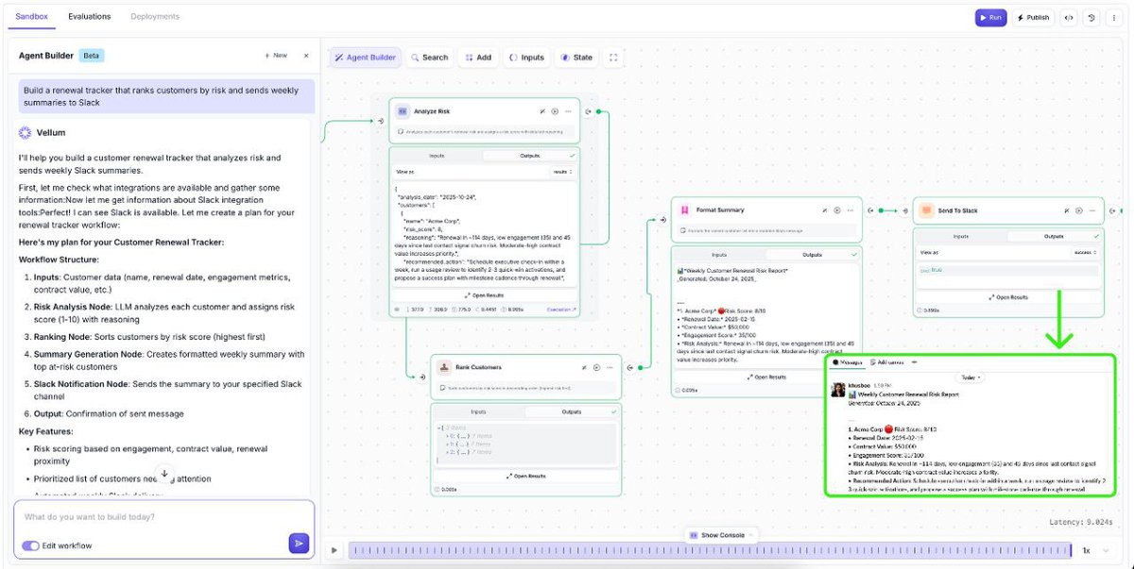1134x569 pixels.
Task: Select the Outputs tab in Format Summary node
Action: 813,255
